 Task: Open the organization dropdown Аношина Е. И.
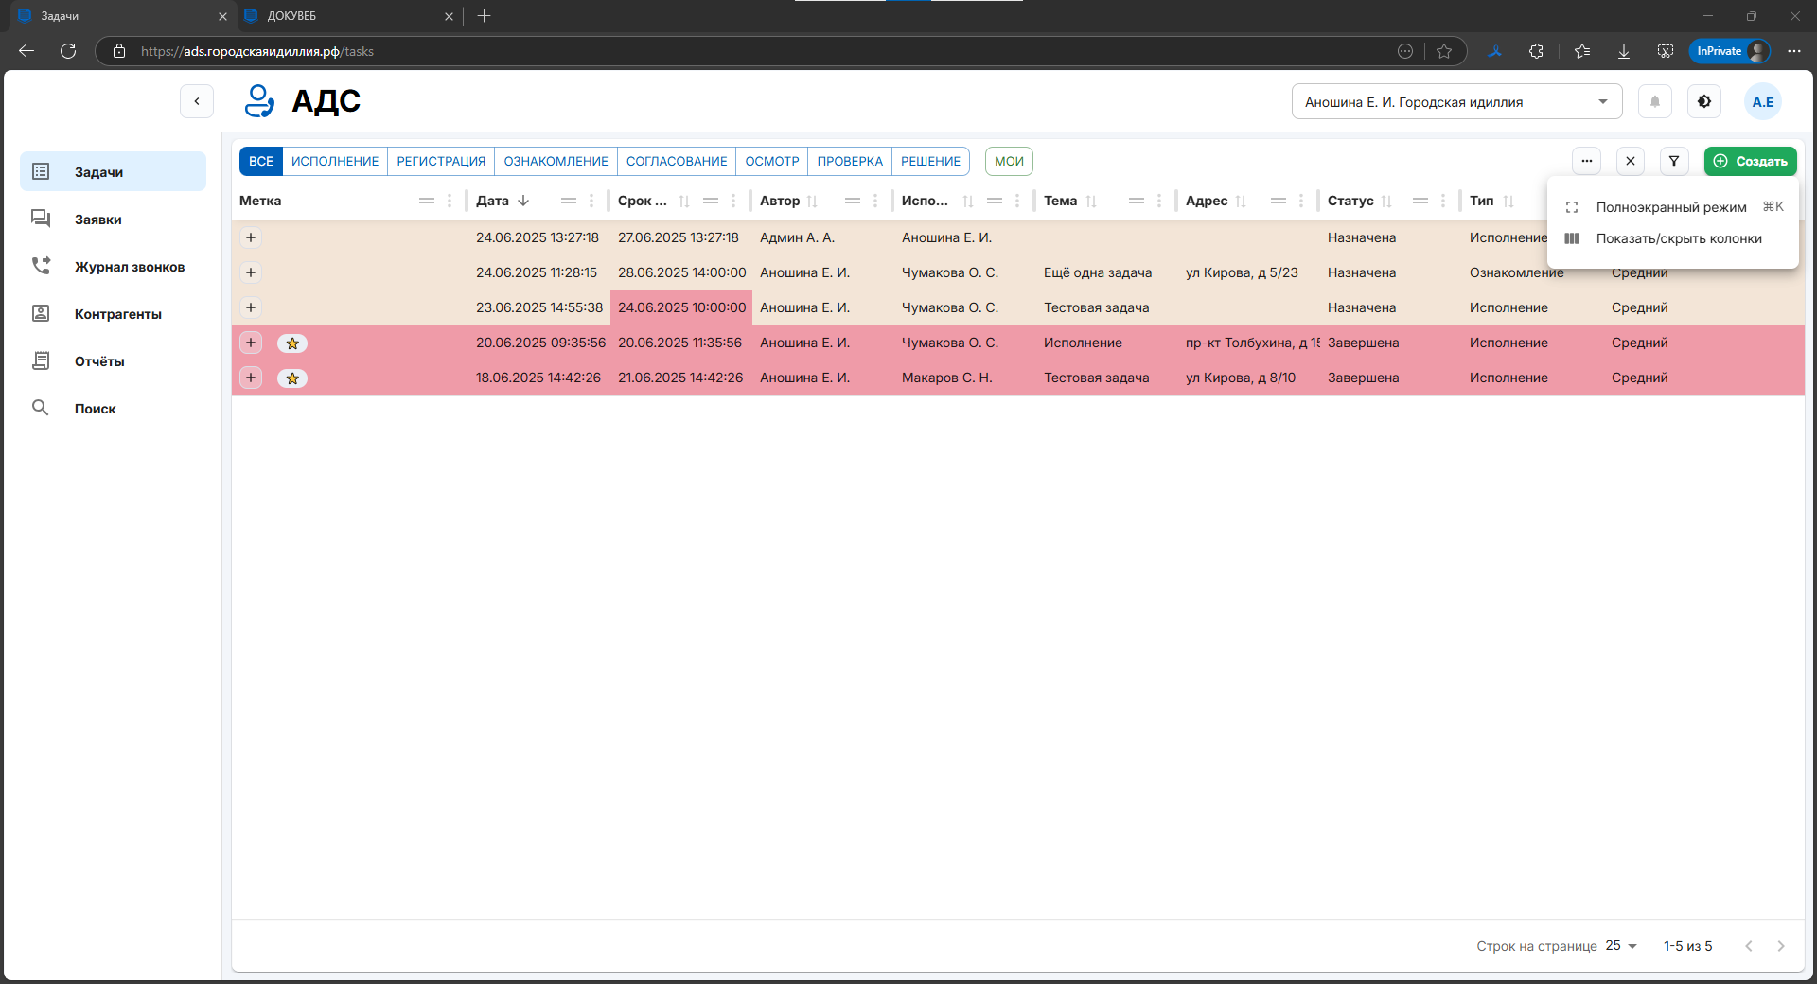pos(1455,102)
